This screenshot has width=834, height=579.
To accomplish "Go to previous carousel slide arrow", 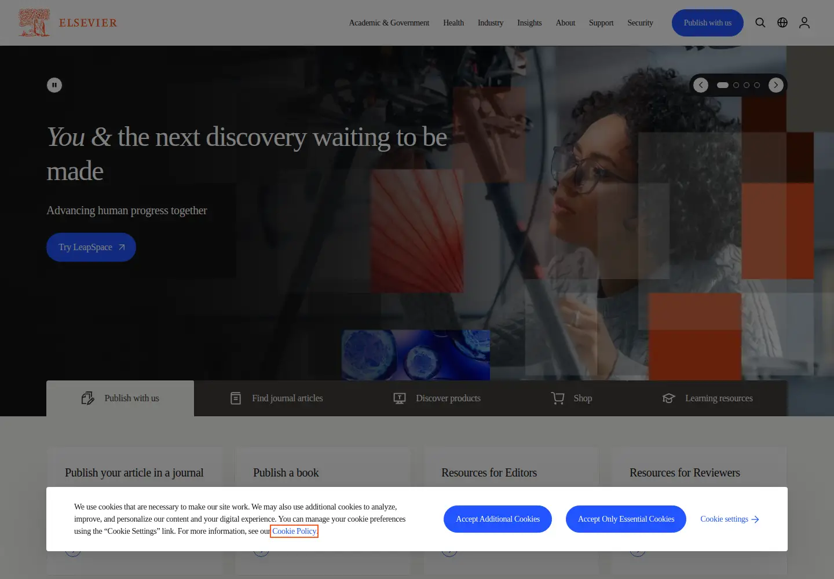I will (701, 85).
